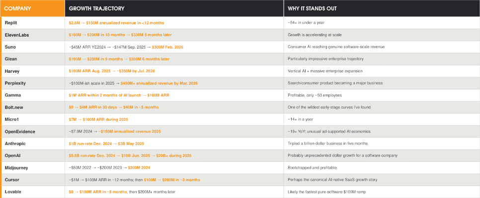Click '~$1M → $100M ARR in ~12 months' cell
This screenshot has width=480, height=198.
pyautogui.click(x=174, y=180)
